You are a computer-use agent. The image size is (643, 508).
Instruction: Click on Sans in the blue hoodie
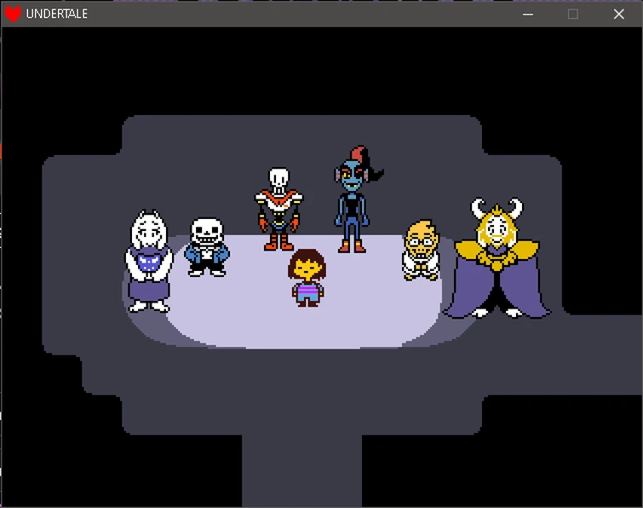click(207, 246)
